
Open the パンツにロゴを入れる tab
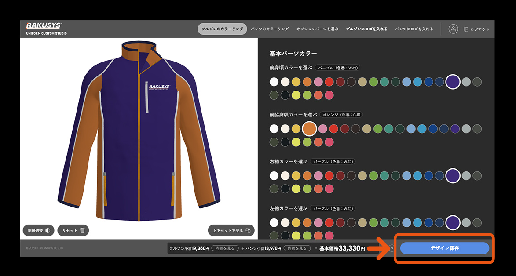pos(414,29)
